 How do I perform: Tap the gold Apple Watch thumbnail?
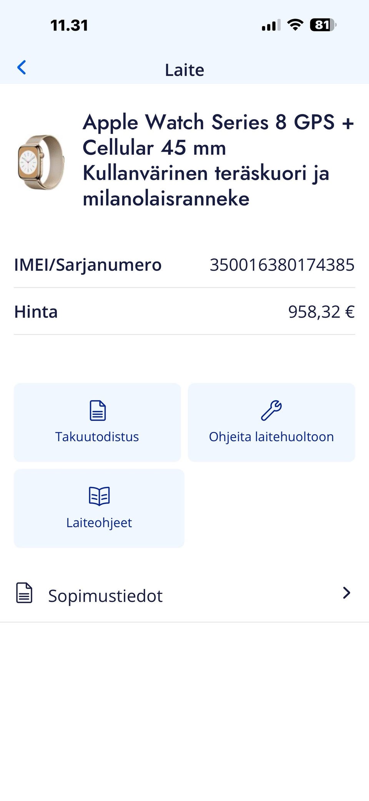point(41,162)
